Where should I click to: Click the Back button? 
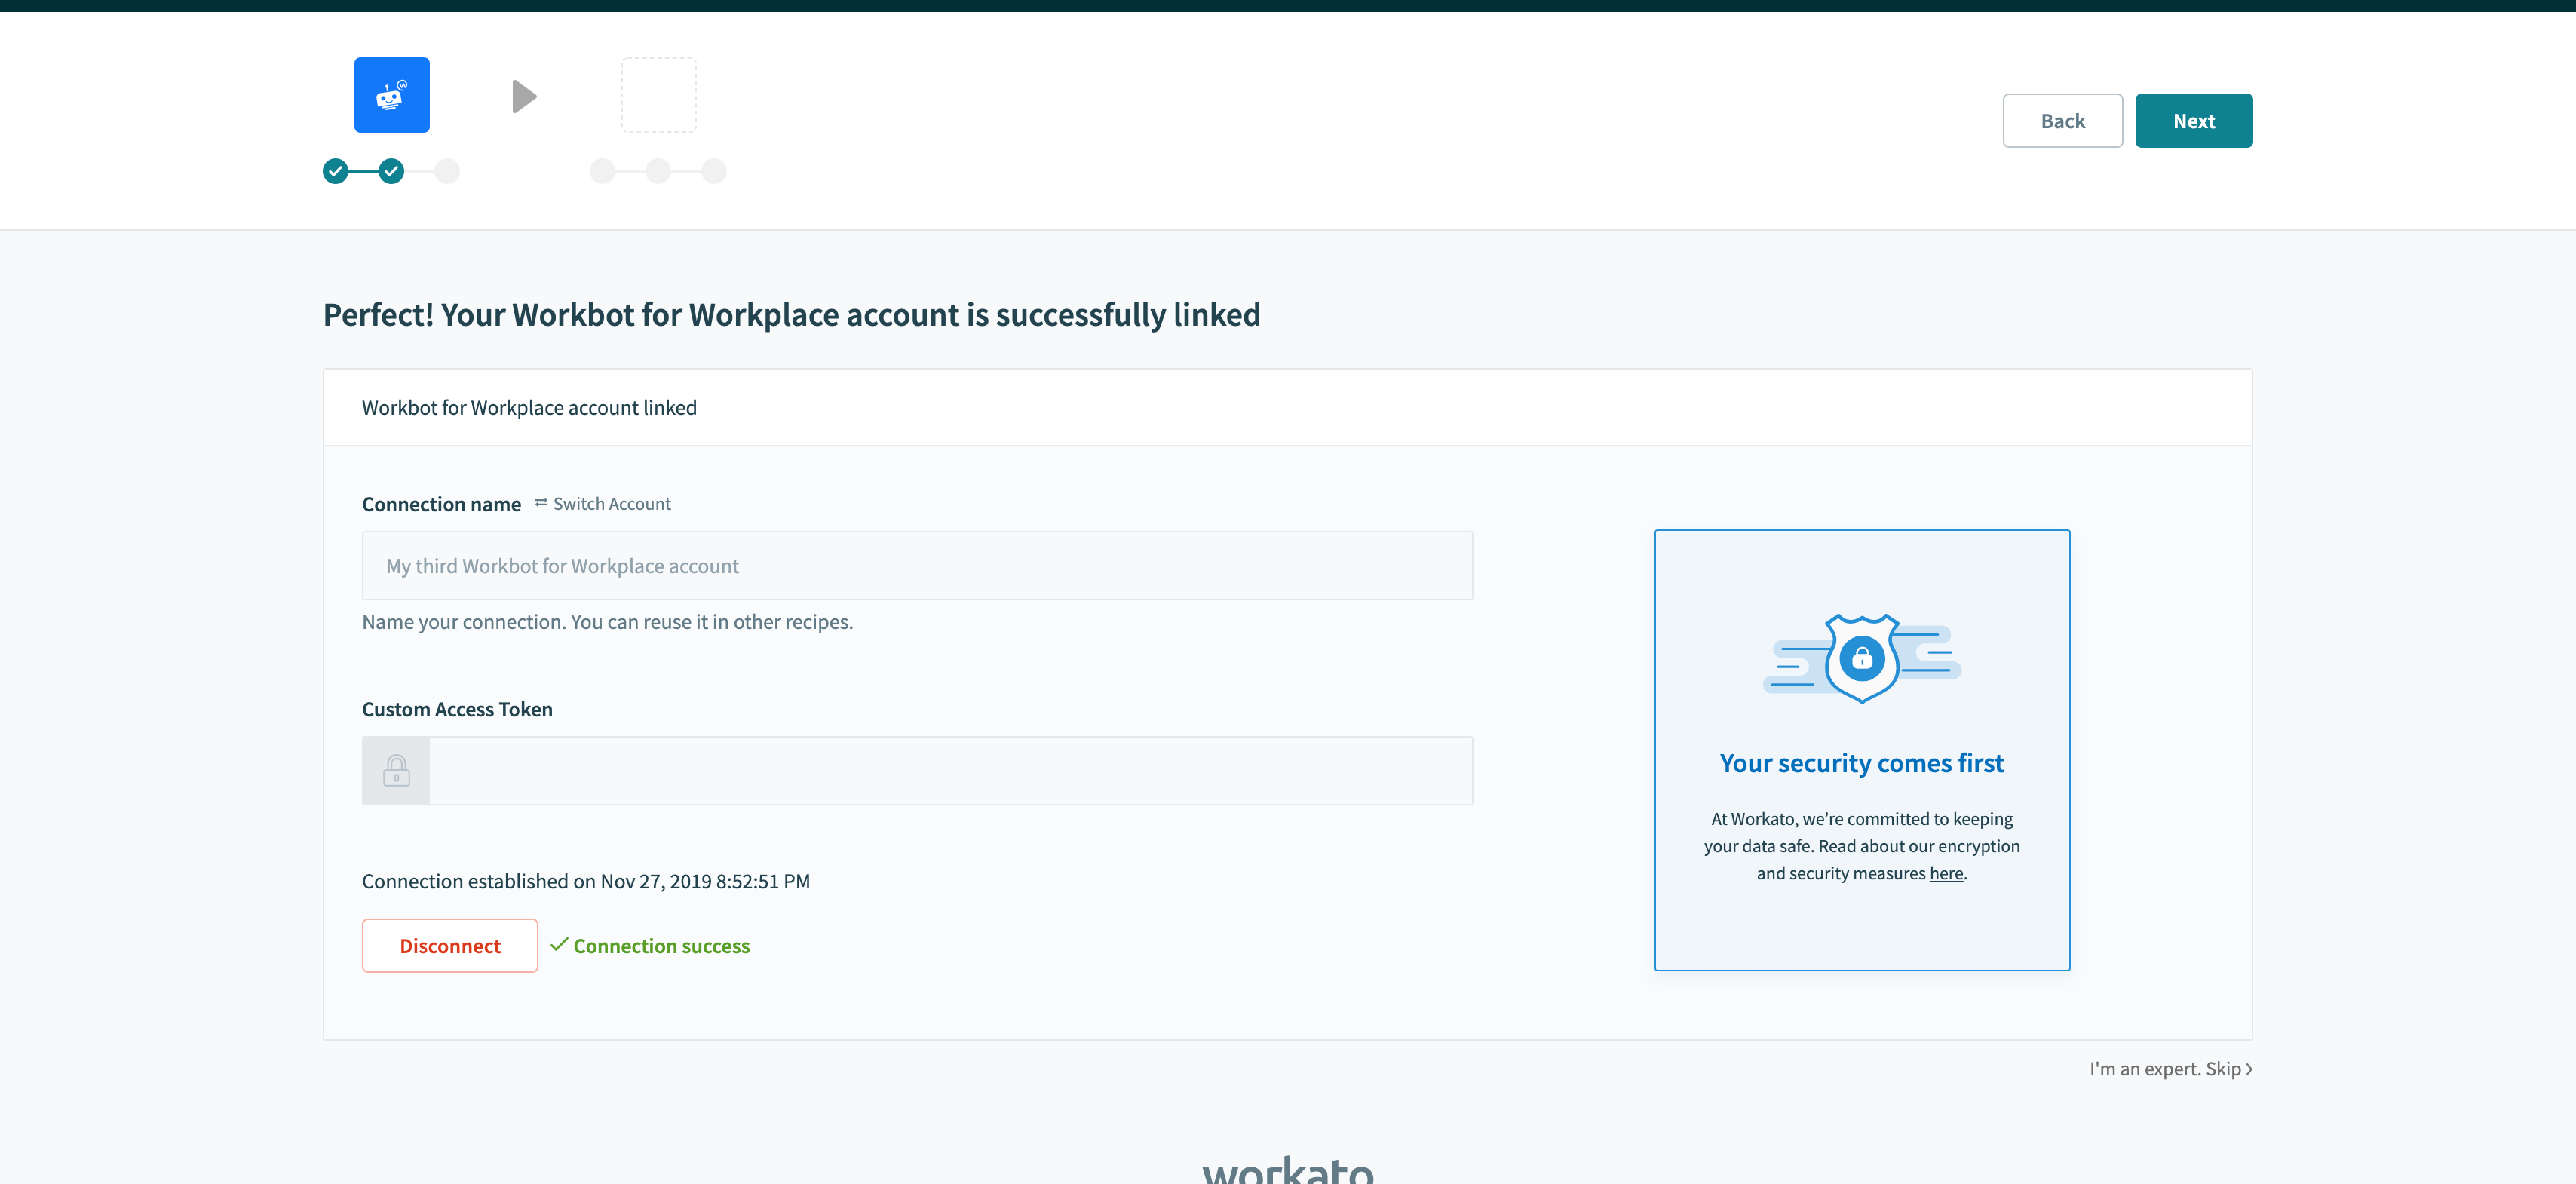coord(2062,120)
